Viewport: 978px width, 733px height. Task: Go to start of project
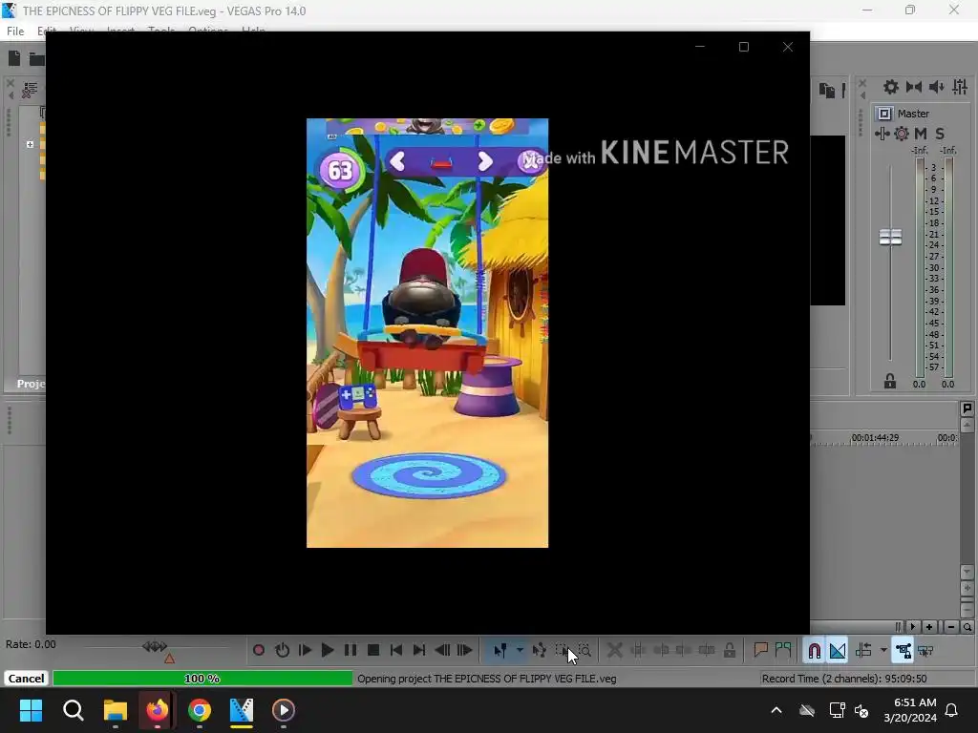point(396,650)
